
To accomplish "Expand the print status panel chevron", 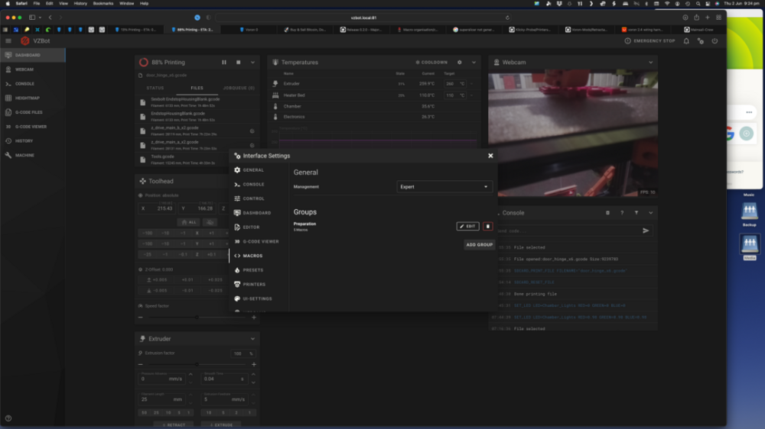I will coord(252,63).
